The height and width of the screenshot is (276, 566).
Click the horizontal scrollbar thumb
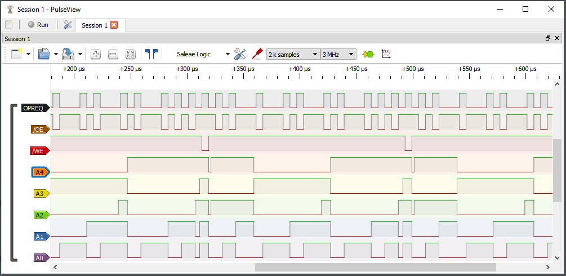[375, 267]
